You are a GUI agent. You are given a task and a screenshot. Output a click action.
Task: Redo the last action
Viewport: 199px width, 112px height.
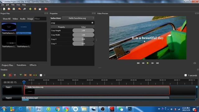click(x=25, y=9)
